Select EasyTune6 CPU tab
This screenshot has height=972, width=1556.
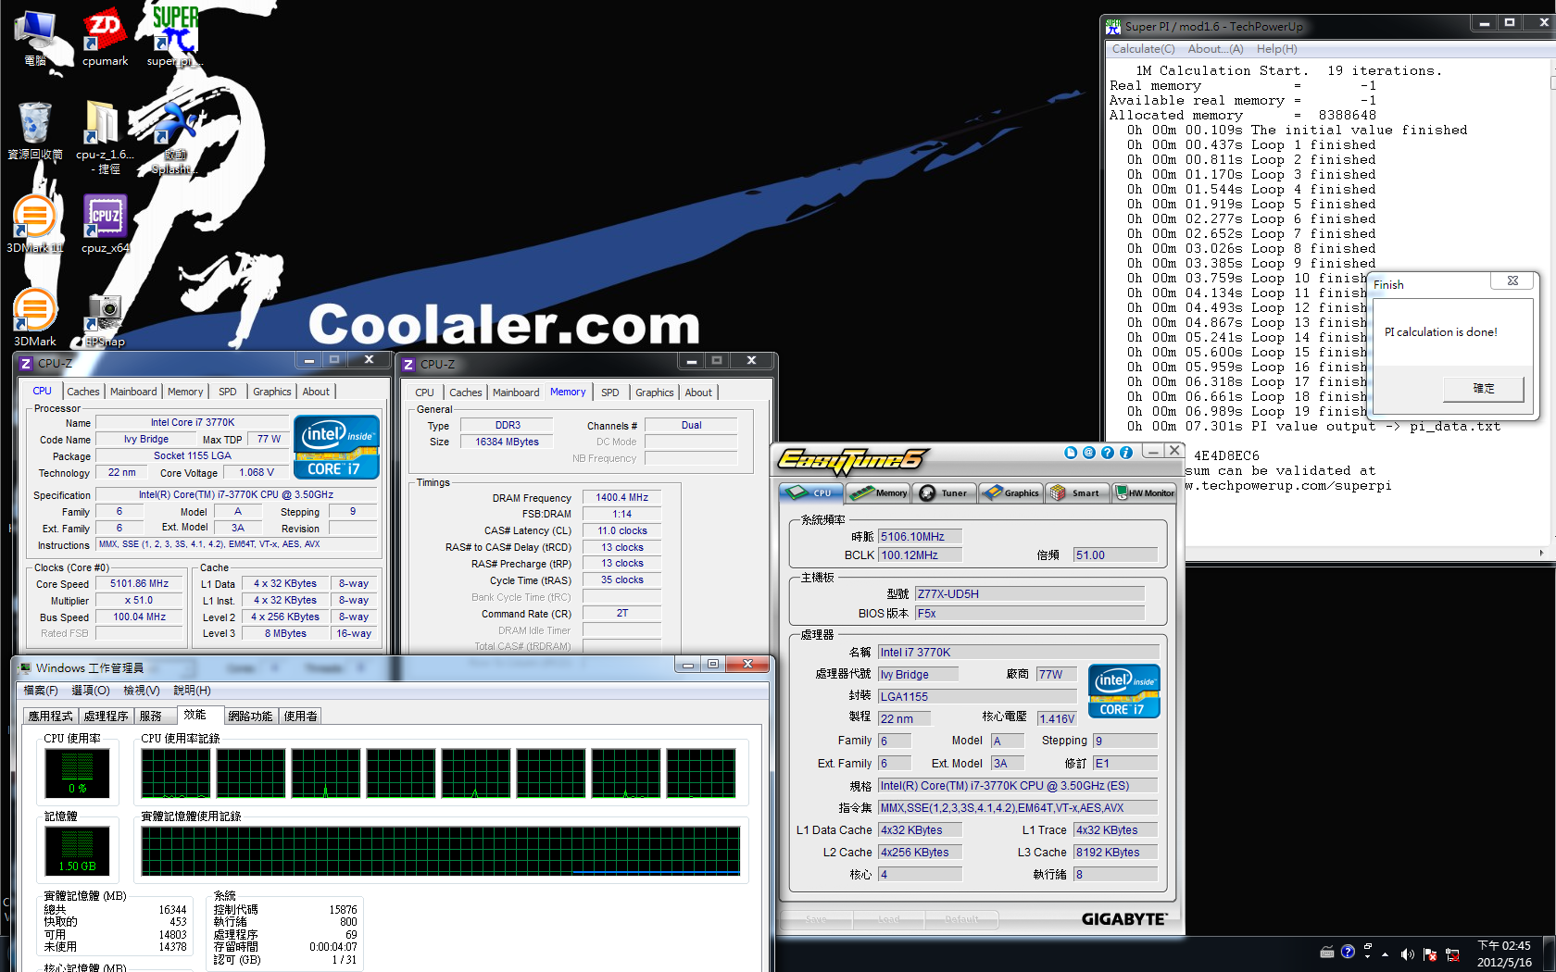pyautogui.click(x=812, y=492)
